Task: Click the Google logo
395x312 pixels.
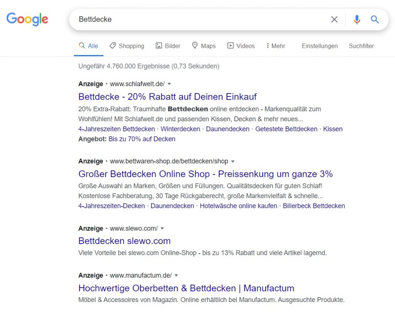Action: 27,19
